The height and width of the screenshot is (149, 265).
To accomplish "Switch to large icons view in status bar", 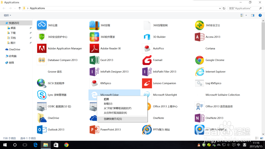I will tap(262, 138).
